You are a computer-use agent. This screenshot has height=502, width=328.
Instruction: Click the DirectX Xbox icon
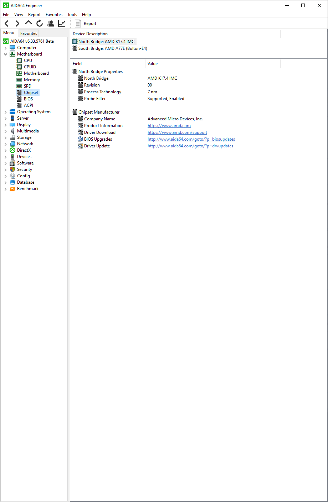(12, 150)
